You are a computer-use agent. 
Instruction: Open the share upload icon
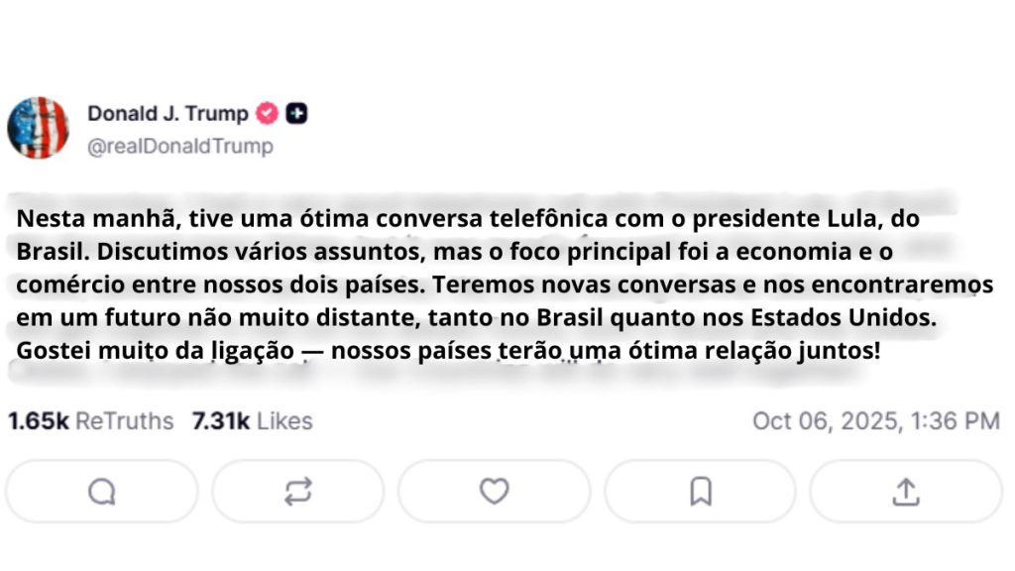coord(906,492)
